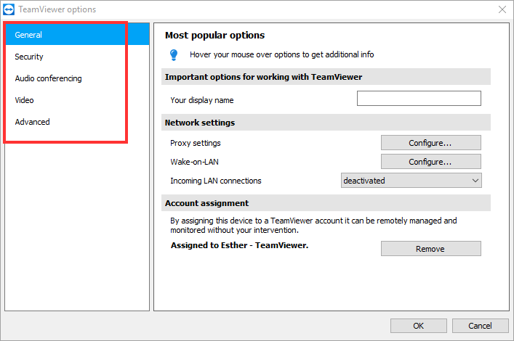Configure the Proxy settings
This screenshot has height=341, width=514.
[x=430, y=142]
